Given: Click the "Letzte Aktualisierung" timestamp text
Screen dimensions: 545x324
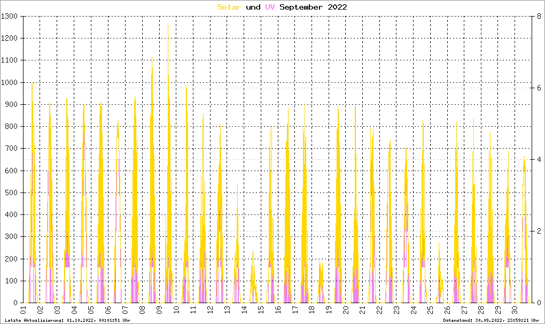Looking at the screenshot, I should [x=67, y=320].
